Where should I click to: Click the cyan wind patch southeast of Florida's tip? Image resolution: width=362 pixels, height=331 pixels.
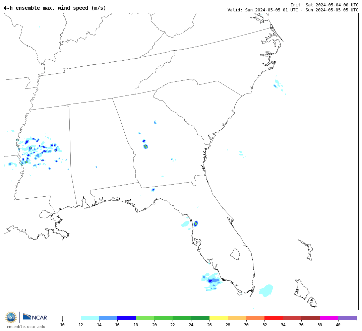[266, 290]
